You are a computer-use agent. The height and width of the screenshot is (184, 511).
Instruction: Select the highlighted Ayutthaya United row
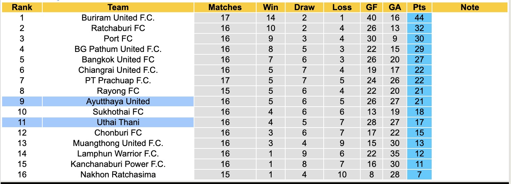pyautogui.click(x=118, y=101)
